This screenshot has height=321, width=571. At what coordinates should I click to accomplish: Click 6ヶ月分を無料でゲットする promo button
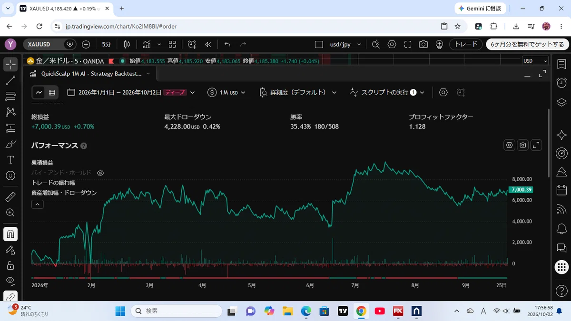click(527, 44)
